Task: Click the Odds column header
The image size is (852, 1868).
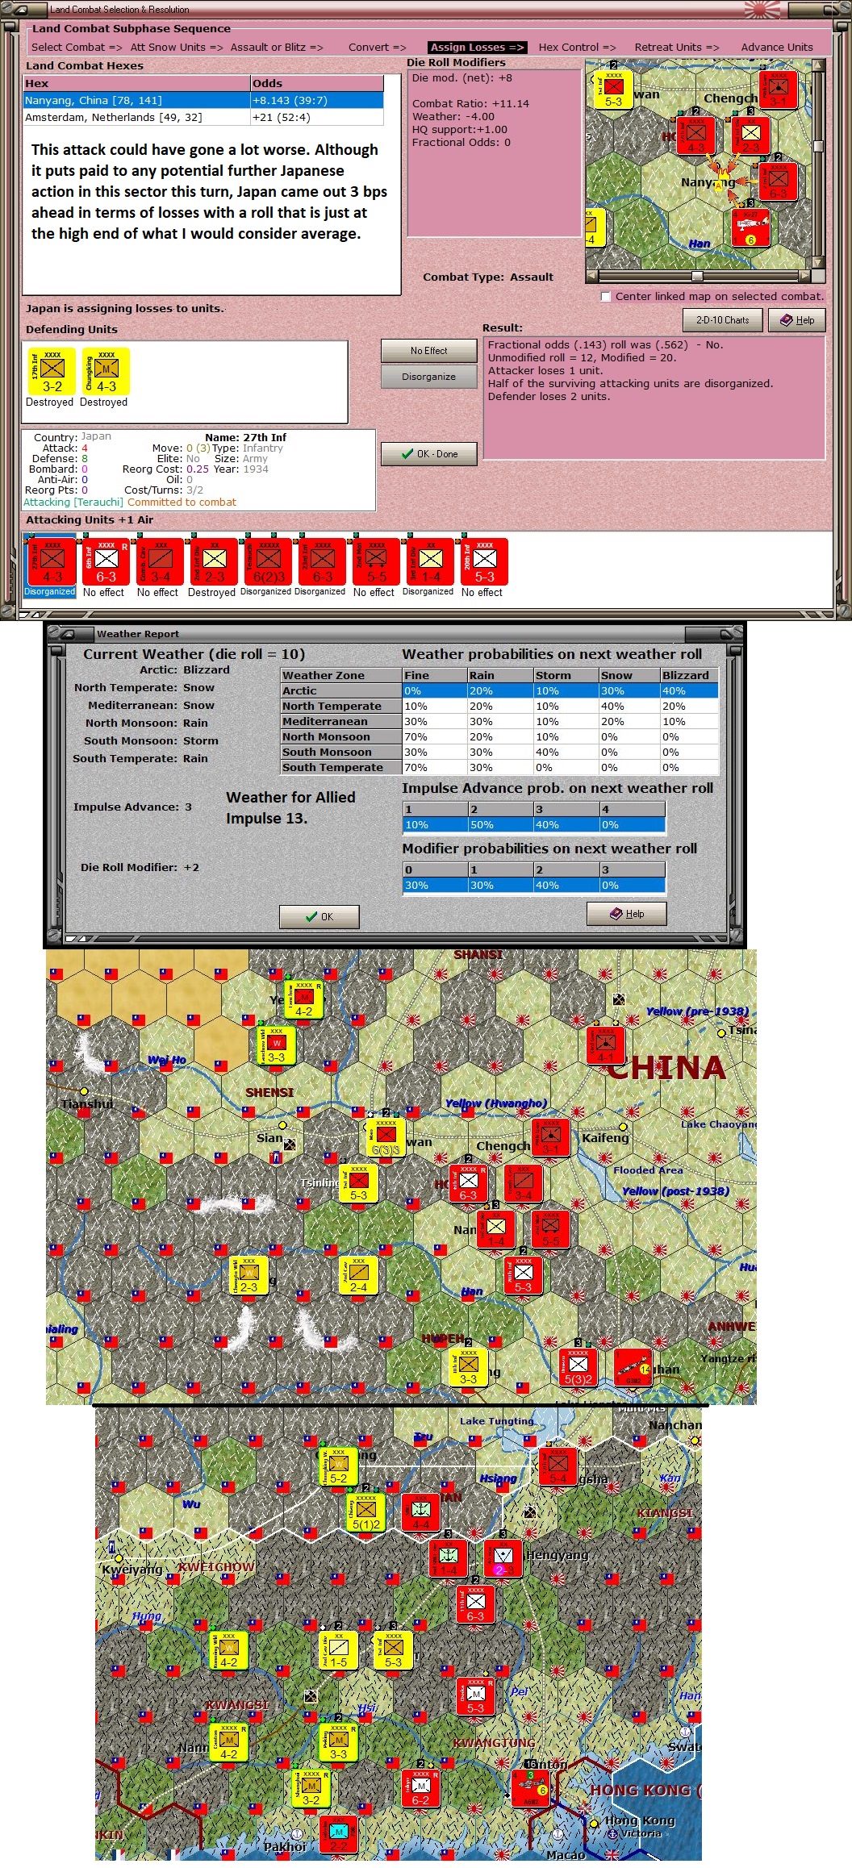Action: click(x=317, y=83)
